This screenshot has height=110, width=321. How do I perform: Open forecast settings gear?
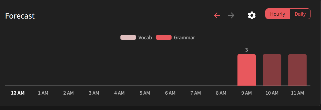(252, 16)
